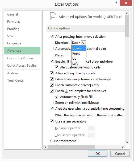Select the Advanced category
Screen dimensions: 134x161
(22, 51)
